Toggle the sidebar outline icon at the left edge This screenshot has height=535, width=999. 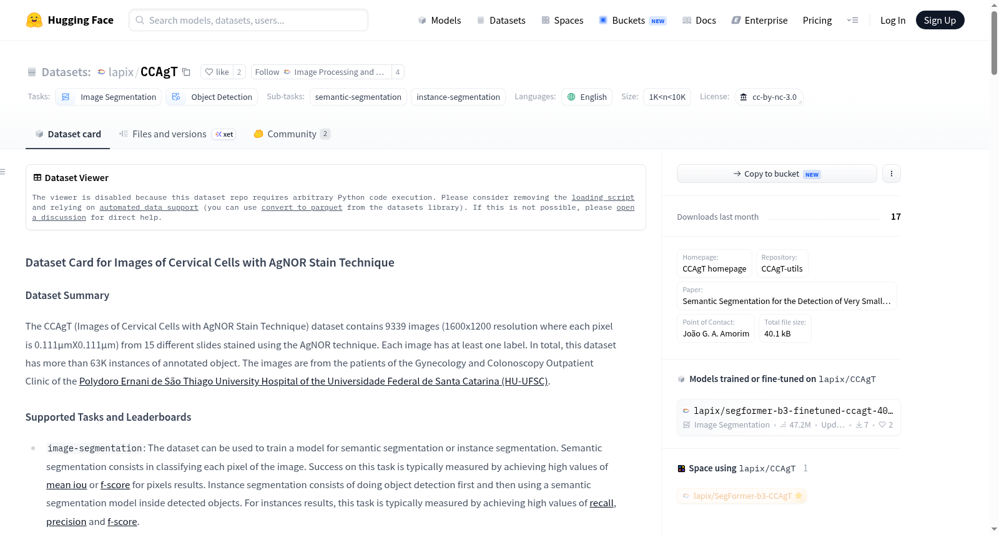pos(2,172)
